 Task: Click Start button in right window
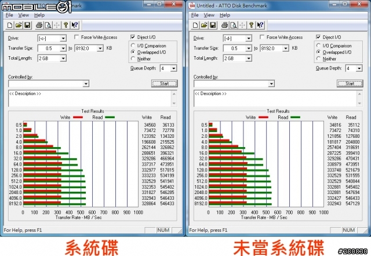350,83
